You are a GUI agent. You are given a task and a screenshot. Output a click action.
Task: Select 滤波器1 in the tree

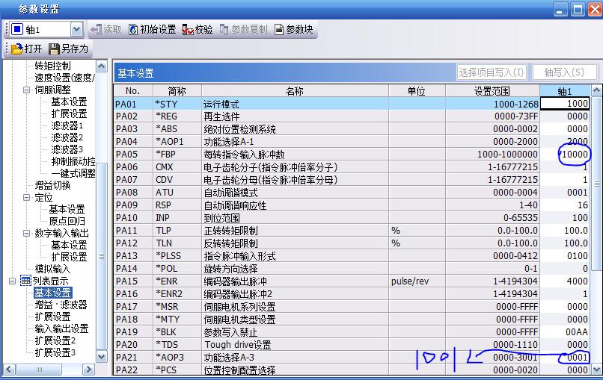click(x=67, y=125)
